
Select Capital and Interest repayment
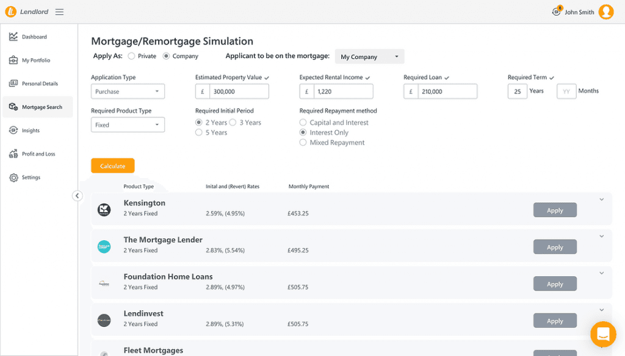[x=303, y=123]
